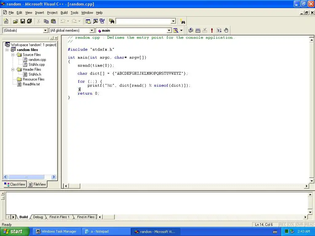The height and width of the screenshot is (236, 315).
Task: Click the workspace panel horizontal scrollbar thumb
Action: 26,177
